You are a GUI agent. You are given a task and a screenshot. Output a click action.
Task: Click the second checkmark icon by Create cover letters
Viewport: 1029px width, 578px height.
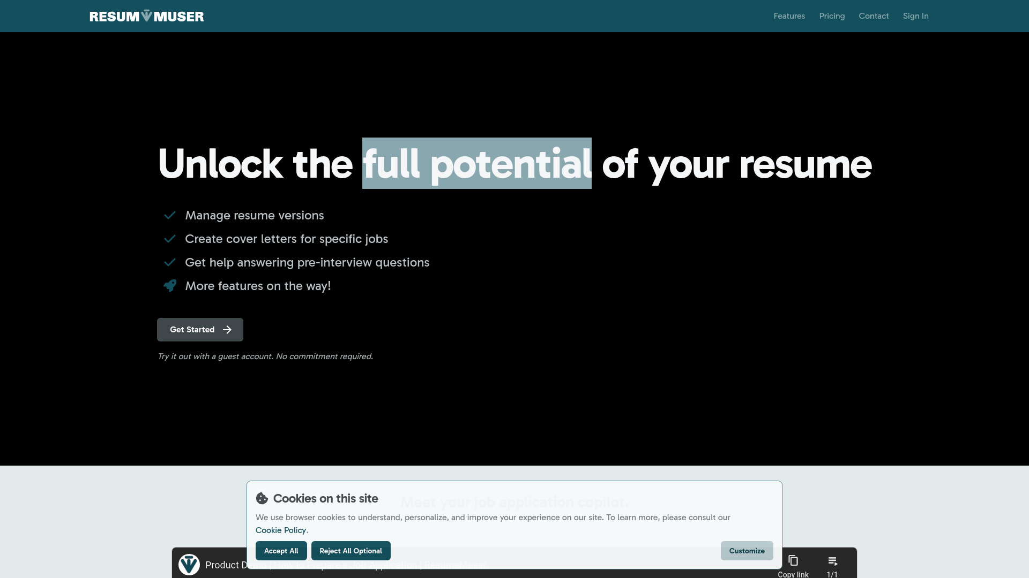tap(169, 239)
